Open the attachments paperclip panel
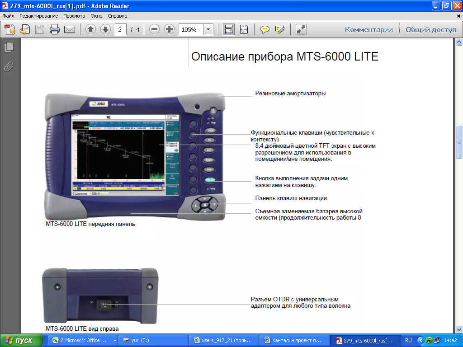 point(9,67)
